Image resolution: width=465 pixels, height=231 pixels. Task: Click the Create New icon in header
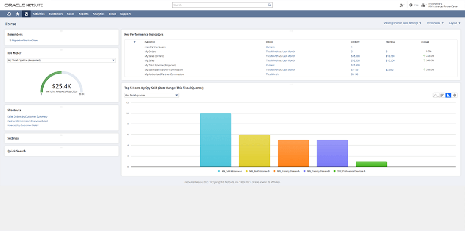pos(402,5)
